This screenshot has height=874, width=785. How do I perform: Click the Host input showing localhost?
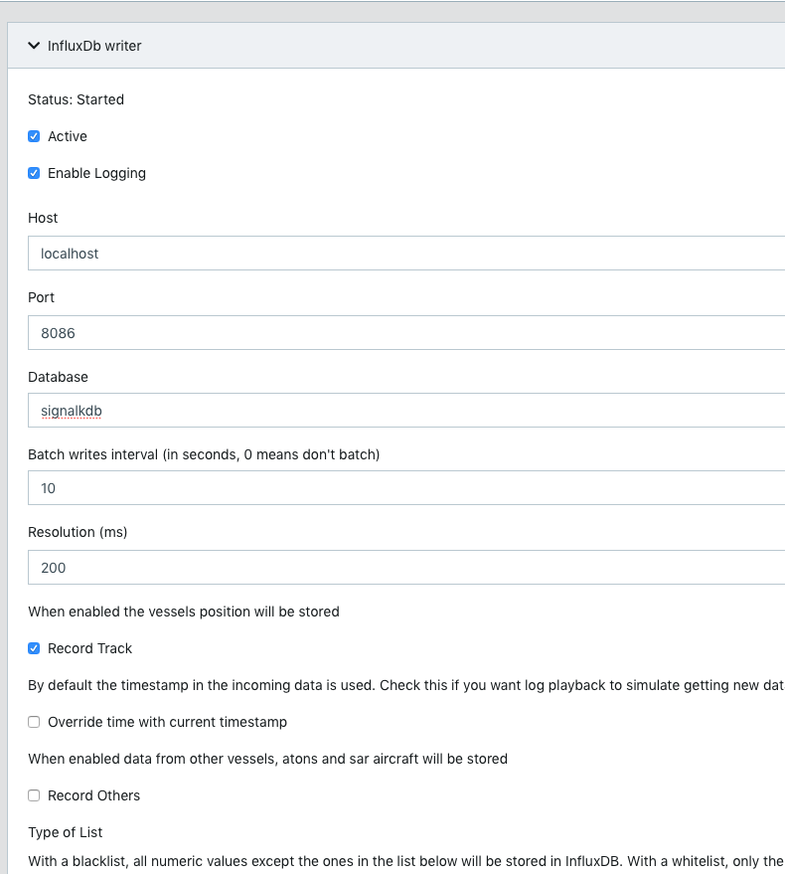coord(298,253)
